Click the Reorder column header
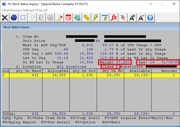Image resolution: width=180 pixels, height=127 pixels. (x=169, y=71)
